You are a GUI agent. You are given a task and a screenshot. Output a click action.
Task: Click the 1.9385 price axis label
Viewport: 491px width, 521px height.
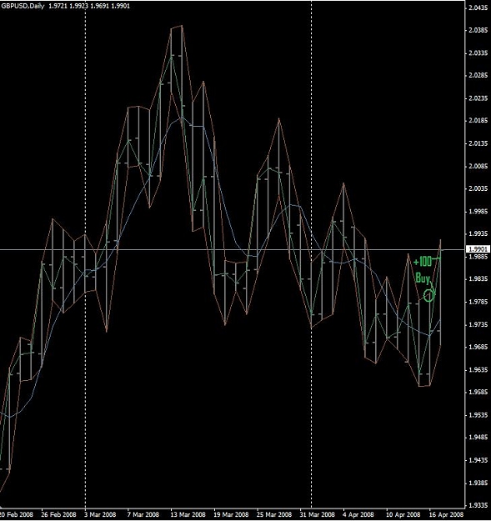point(478,483)
